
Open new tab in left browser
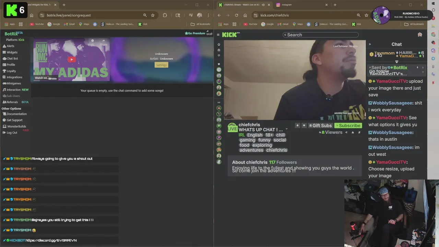tap(64, 5)
